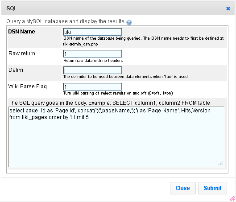Click the 'Query a MySQL database' description

tap(65, 21)
